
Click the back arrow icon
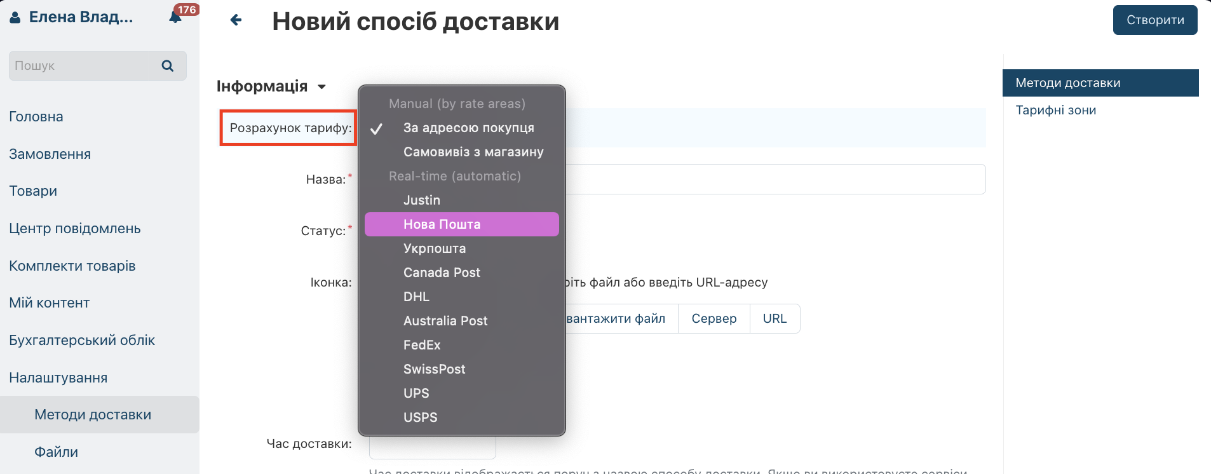point(236,20)
